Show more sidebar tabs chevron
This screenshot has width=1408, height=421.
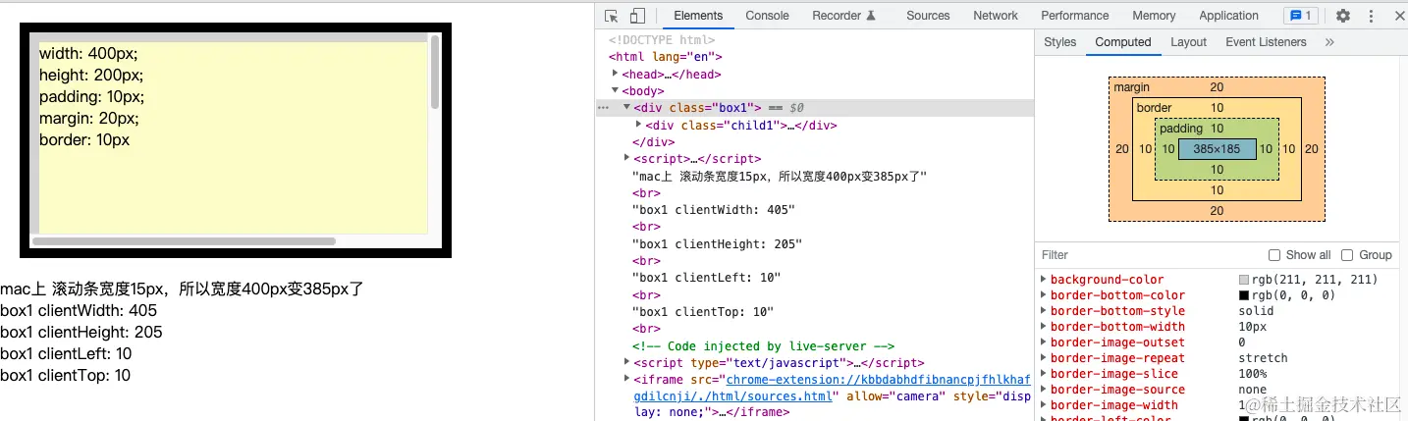coord(1329,42)
